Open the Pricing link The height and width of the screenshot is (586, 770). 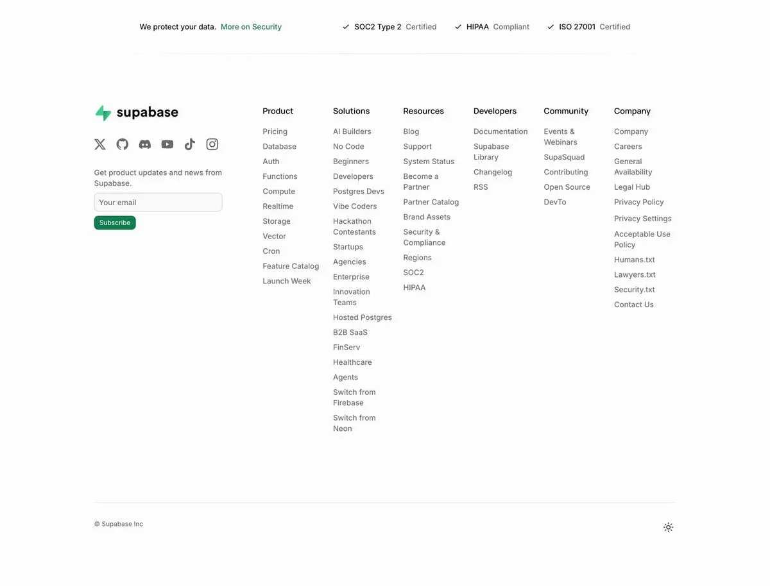click(275, 131)
